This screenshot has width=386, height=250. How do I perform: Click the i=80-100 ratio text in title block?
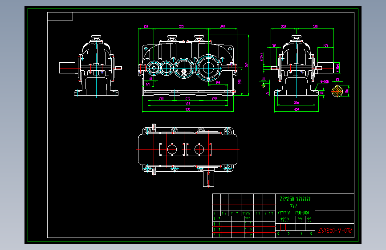coord(302,213)
